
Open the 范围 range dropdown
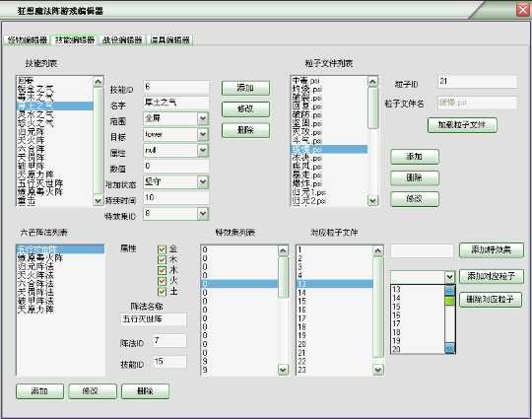point(203,118)
